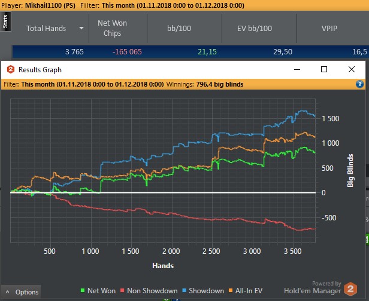
Task: Expand the Options panel
Action: [x=21, y=292]
